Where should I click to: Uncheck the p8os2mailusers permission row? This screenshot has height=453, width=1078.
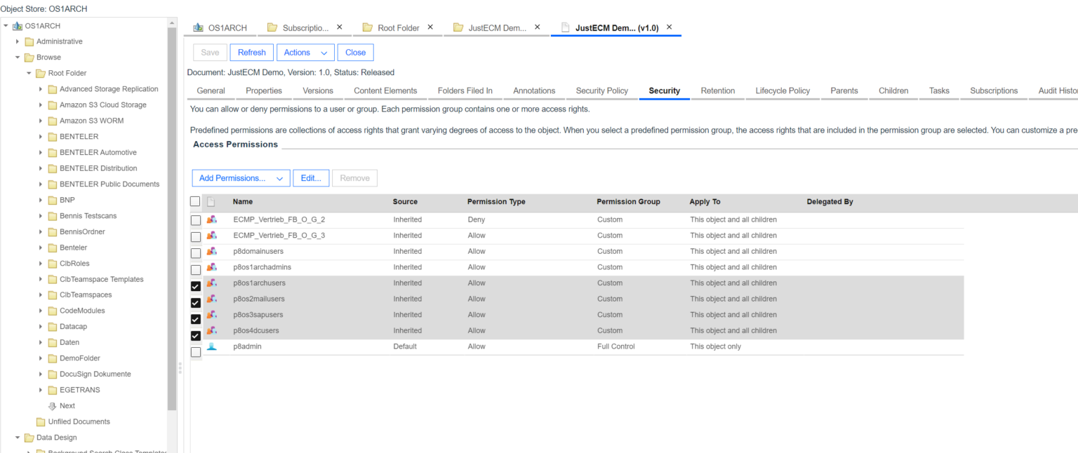tap(195, 302)
